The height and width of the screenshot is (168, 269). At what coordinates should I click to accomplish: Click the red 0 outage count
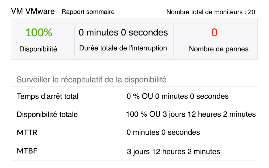coord(214,33)
